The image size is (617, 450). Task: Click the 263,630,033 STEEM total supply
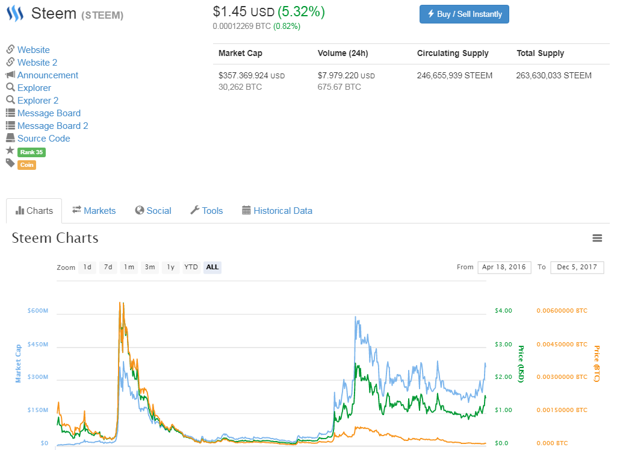(x=554, y=75)
